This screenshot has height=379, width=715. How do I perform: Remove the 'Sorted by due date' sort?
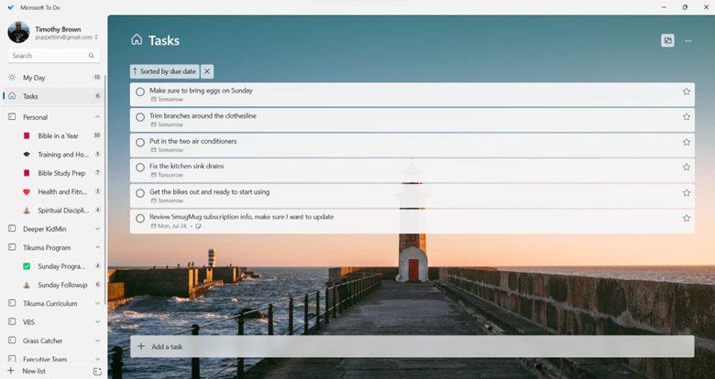207,71
